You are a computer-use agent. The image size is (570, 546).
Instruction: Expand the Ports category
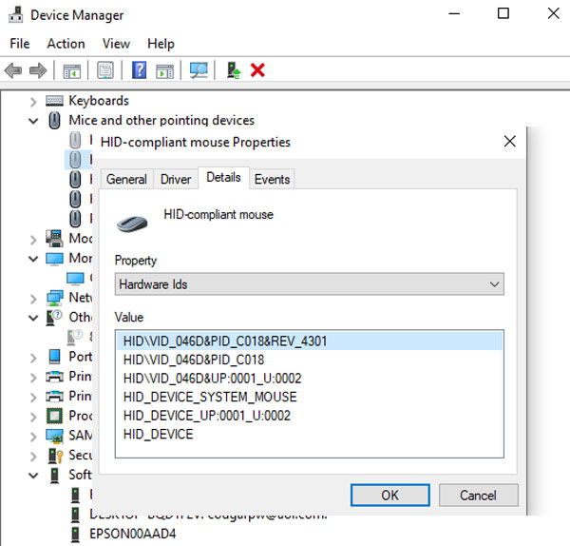tap(33, 358)
